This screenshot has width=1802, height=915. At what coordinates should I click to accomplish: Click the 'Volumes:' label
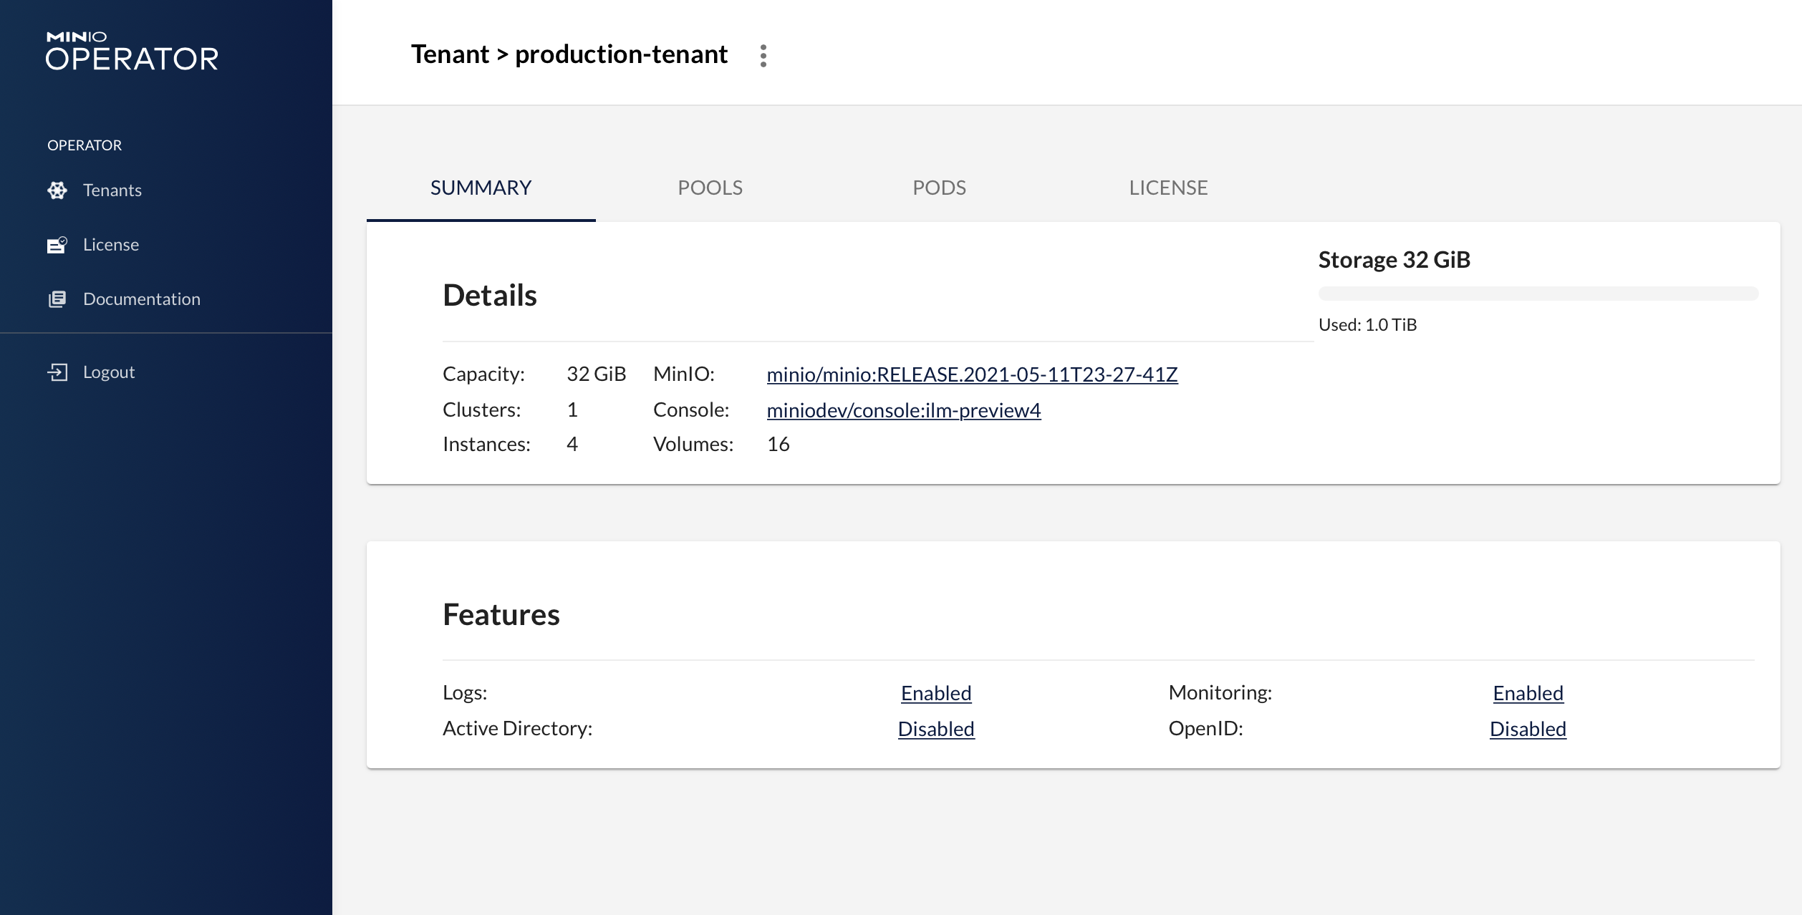click(x=693, y=444)
